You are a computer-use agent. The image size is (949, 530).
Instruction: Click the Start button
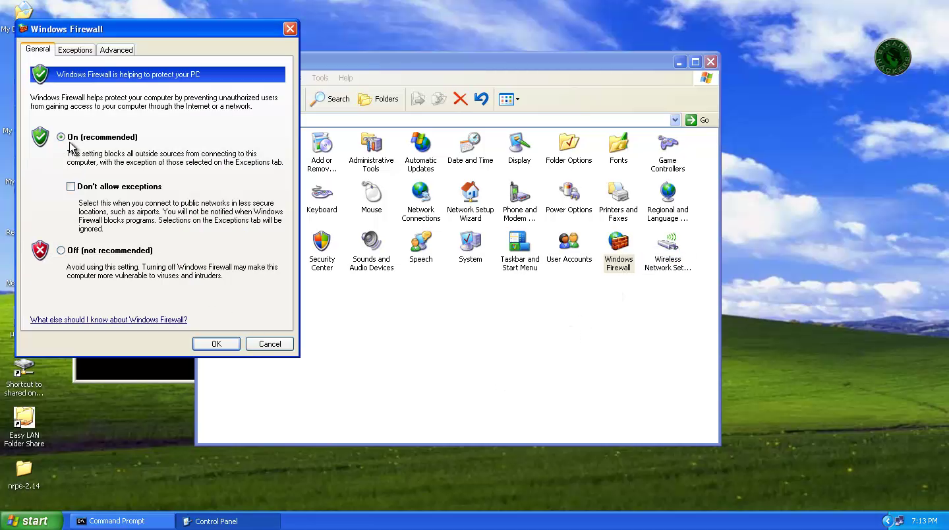click(31, 521)
